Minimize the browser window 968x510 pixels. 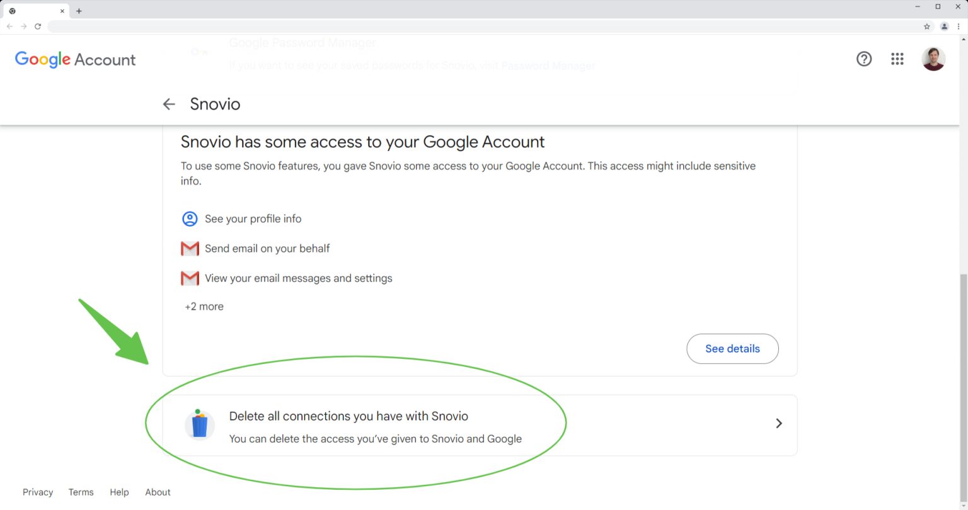click(919, 6)
